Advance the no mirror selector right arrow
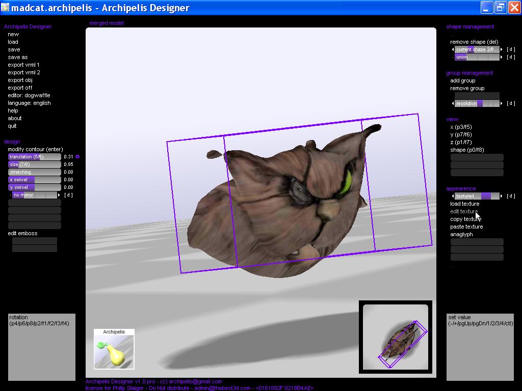This screenshot has width=522, height=391. [x=59, y=195]
